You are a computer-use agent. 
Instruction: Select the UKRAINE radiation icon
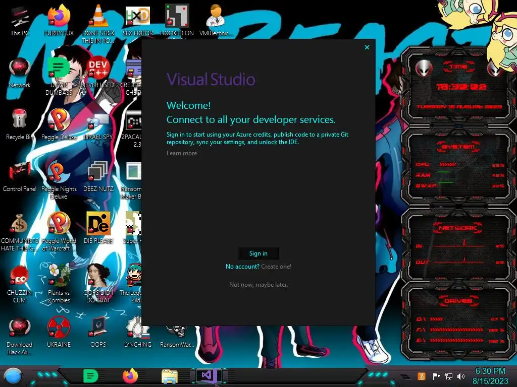(59, 333)
